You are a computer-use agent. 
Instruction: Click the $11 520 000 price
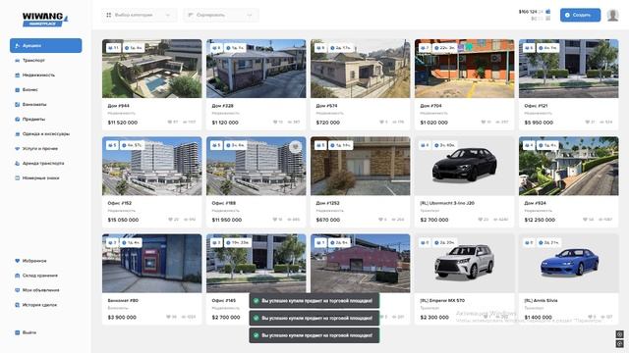click(x=123, y=123)
